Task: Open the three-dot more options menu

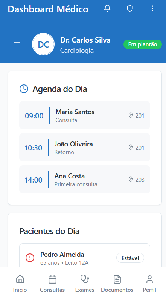Action: 152,9
